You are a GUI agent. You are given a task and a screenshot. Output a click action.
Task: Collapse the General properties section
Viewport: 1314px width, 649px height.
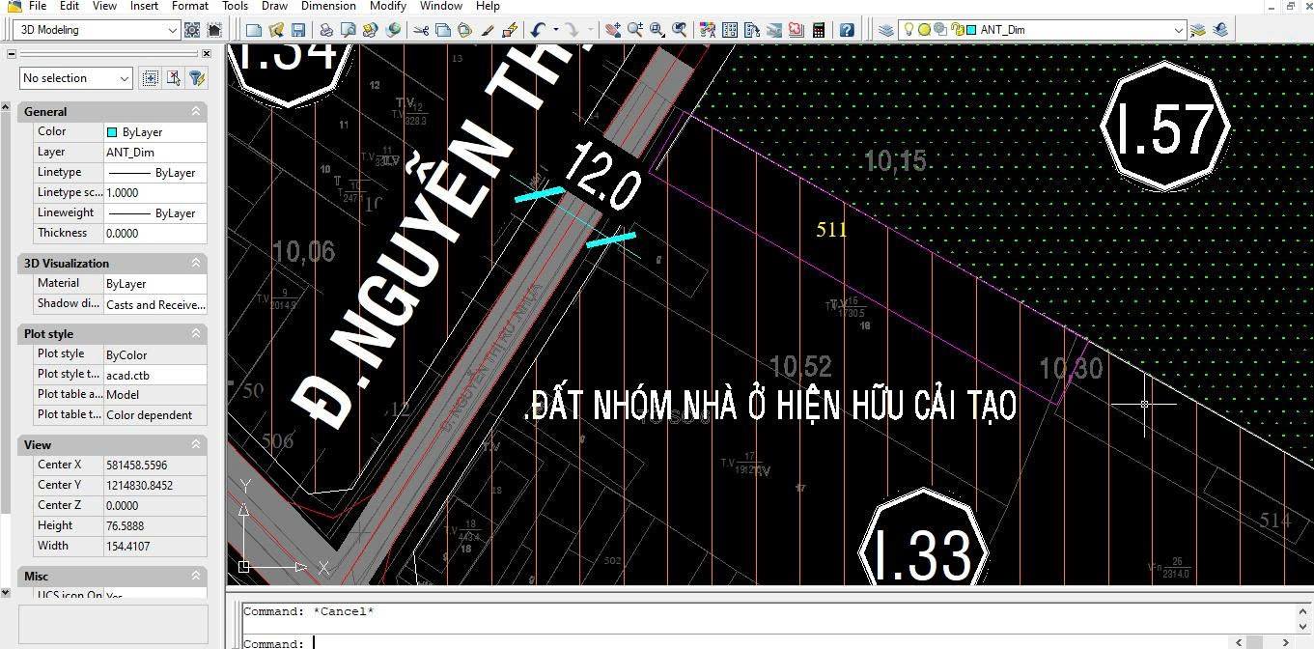(x=197, y=110)
